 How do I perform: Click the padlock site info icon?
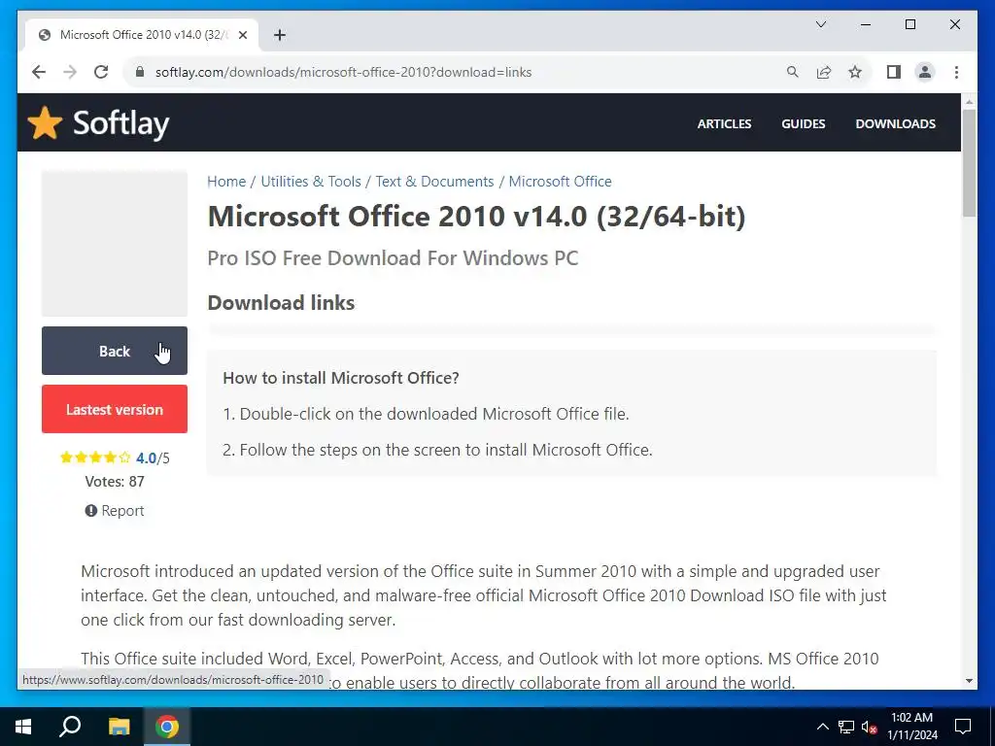pyautogui.click(x=140, y=72)
